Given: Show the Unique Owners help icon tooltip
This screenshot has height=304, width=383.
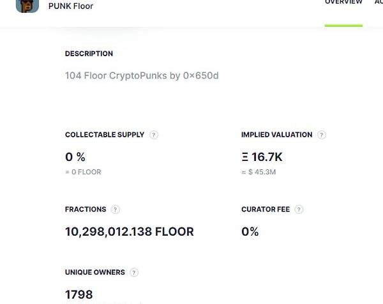Looking at the screenshot, I should [134, 273].
